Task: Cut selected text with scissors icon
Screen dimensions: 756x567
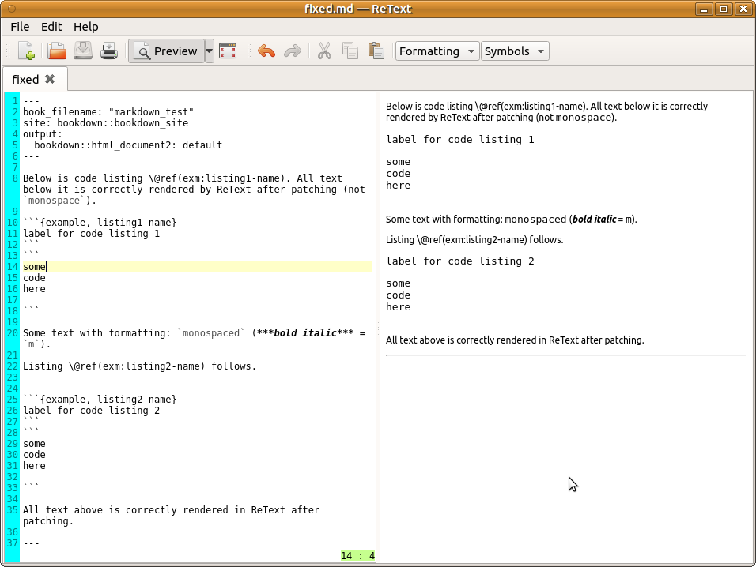Action: [324, 51]
